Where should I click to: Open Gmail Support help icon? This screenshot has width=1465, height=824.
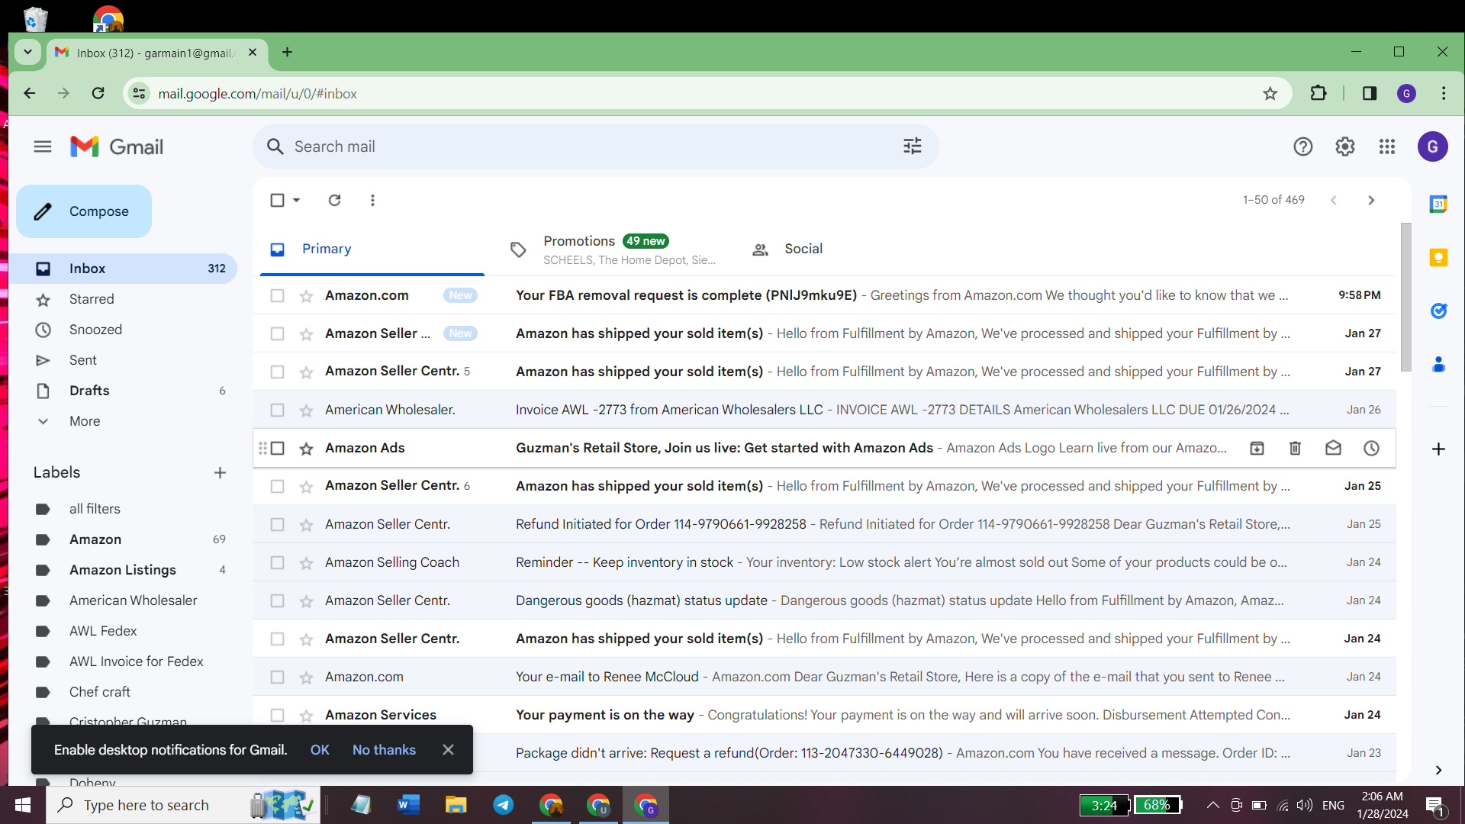click(1302, 146)
